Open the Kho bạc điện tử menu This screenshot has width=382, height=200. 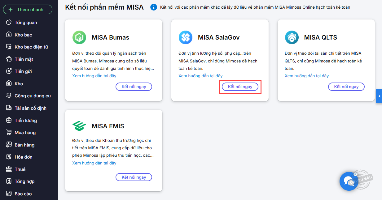[31, 47]
